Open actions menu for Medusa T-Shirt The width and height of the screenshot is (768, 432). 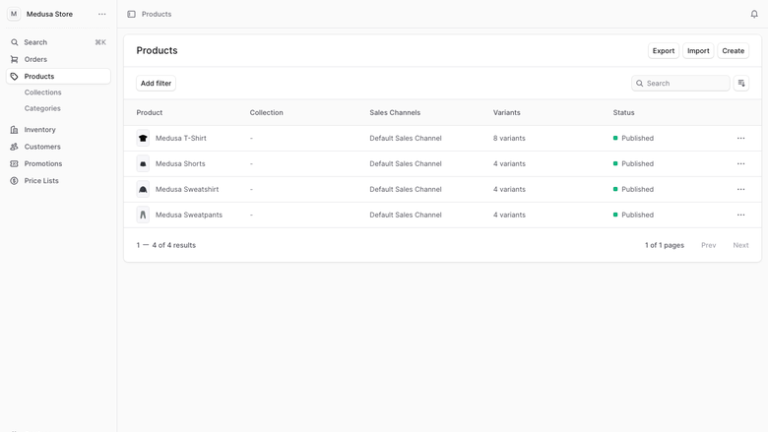740,138
